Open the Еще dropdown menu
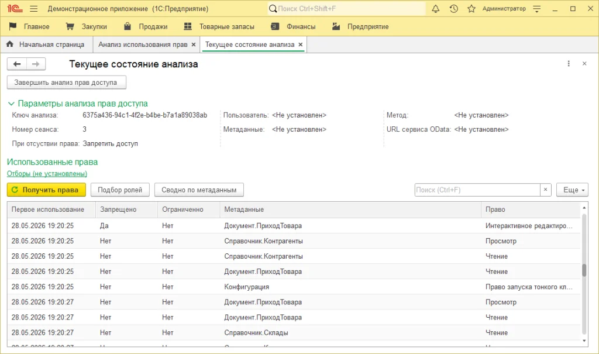Screen dimensions: 599x354 pos(572,190)
